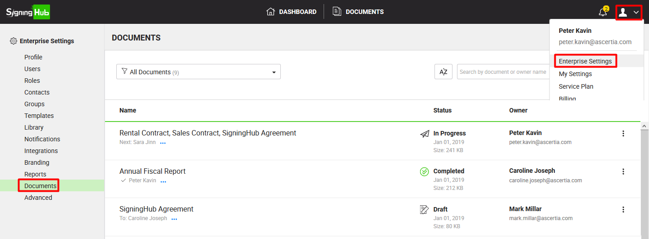Click the Status column header
The image size is (649, 239).
pyautogui.click(x=443, y=110)
